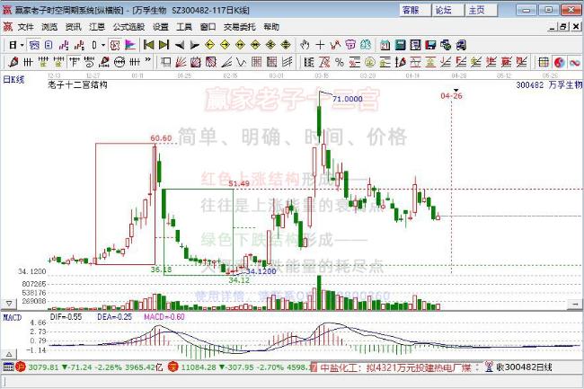Click the MACD indicator label
The image size is (584, 389).
pyautogui.click(x=13, y=317)
